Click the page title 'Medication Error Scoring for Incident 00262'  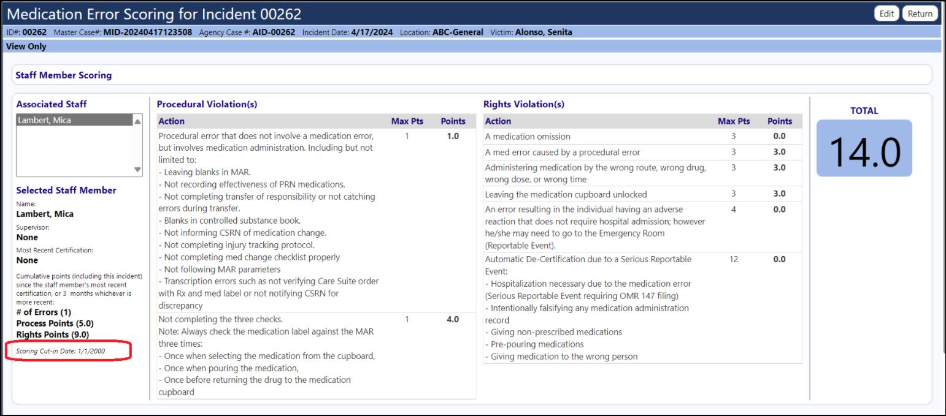point(154,13)
